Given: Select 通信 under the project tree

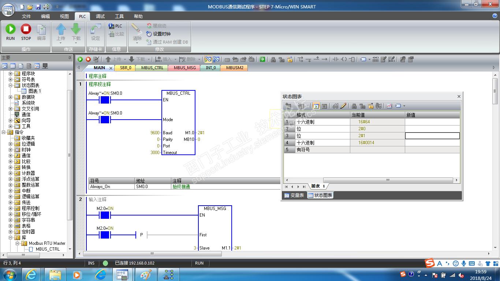Looking at the screenshot, I should (x=26, y=115).
